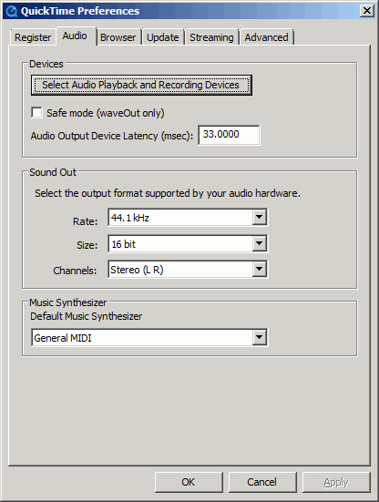
Task: Open the Update tab
Action: click(162, 37)
